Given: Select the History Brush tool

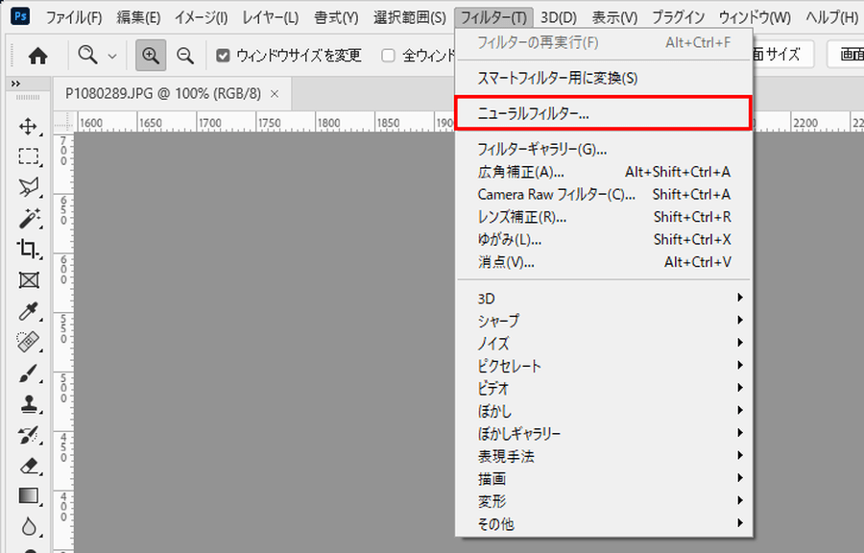Looking at the screenshot, I should (x=29, y=435).
